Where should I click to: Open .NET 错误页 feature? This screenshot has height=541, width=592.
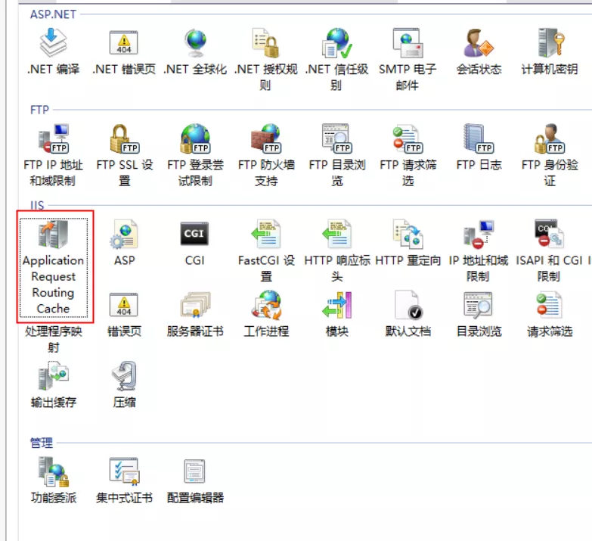click(x=124, y=51)
